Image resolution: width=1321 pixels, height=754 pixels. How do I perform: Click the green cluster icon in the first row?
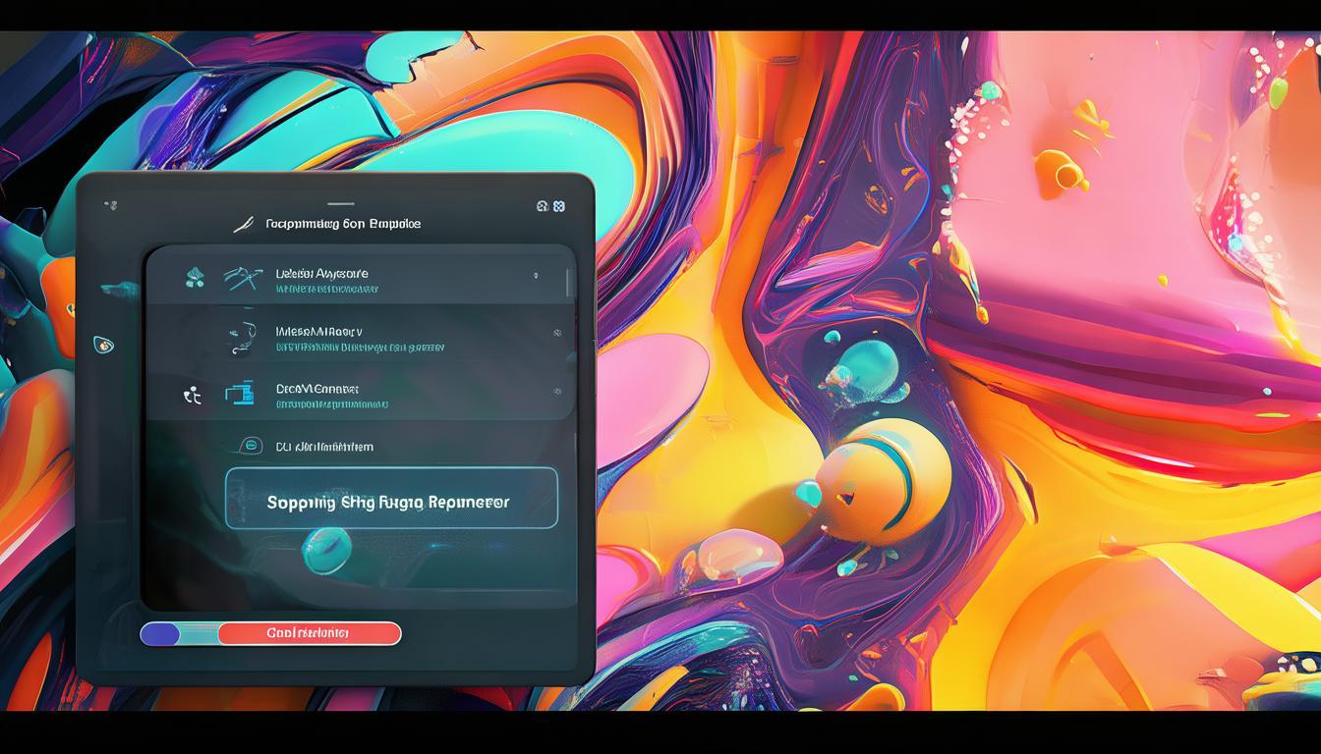[195, 279]
